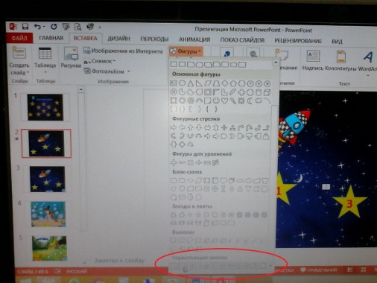Open the Фотоальбом dropdown arrow

[x=129, y=71]
